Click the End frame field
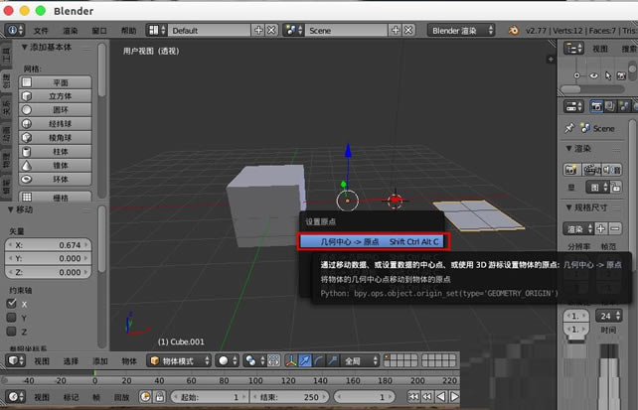This screenshot has height=410, width=638. tap(288, 397)
